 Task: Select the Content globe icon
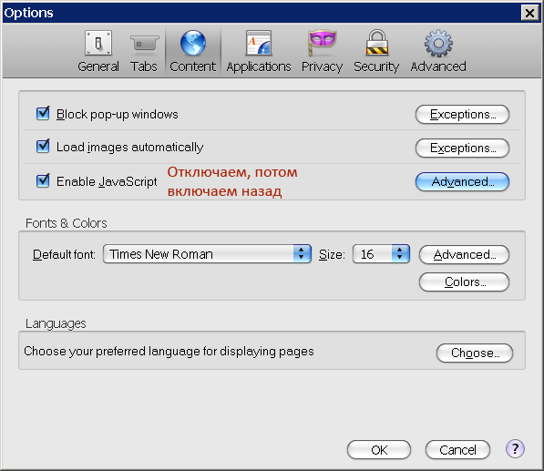tap(193, 43)
